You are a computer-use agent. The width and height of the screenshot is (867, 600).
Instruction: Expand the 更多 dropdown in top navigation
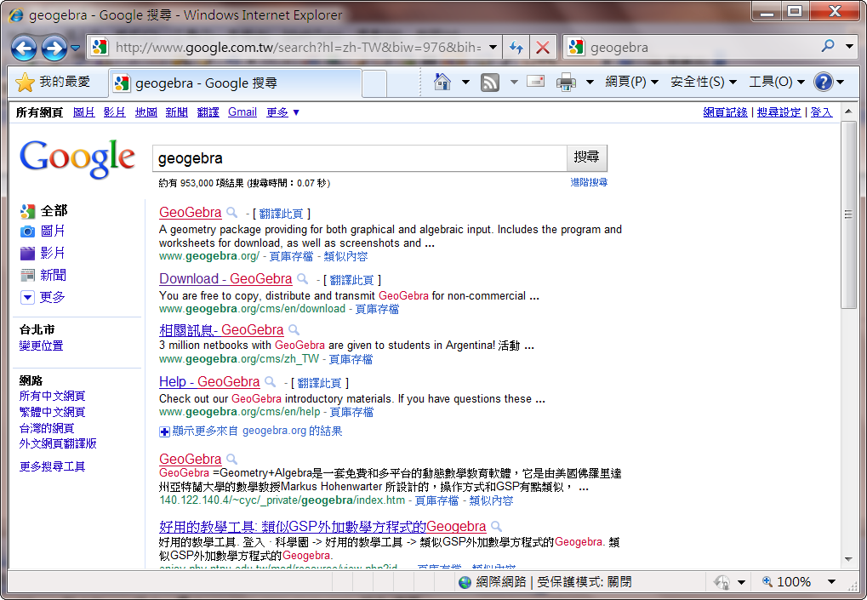pos(282,112)
